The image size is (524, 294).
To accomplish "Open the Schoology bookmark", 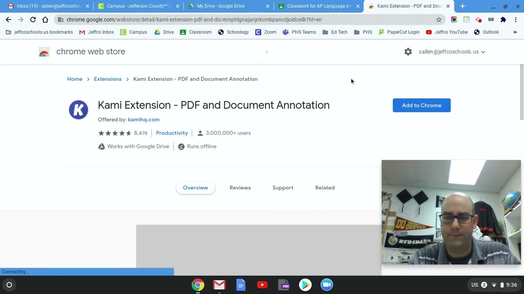I will 233,32.
